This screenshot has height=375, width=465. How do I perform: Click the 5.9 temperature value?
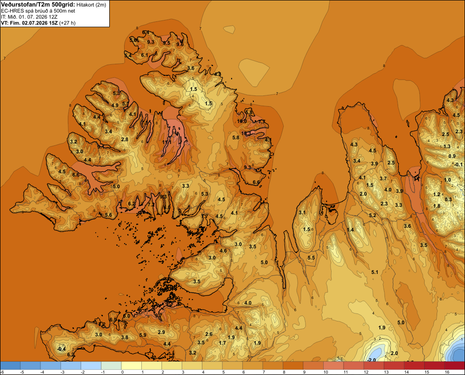[x=143, y=335]
